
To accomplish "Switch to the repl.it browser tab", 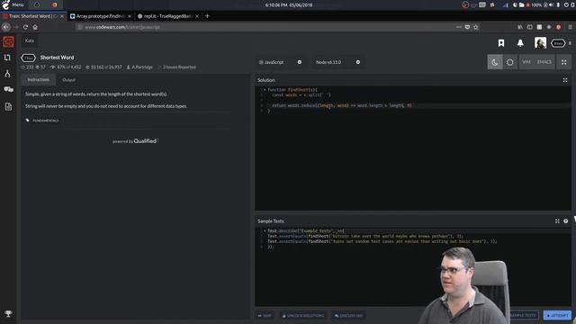I will [x=167, y=16].
